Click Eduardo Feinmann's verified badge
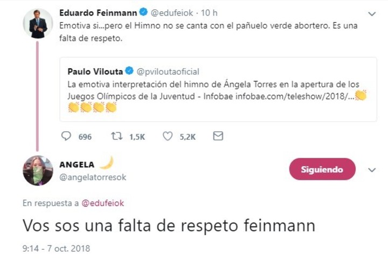 point(144,11)
